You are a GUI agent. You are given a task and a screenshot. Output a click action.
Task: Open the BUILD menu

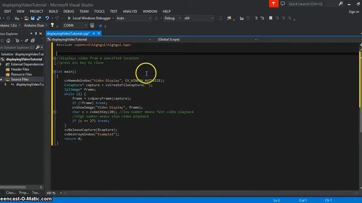coord(53,11)
